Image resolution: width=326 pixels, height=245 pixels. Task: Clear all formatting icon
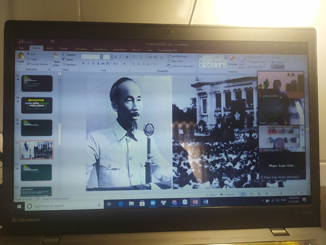click(x=127, y=57)
